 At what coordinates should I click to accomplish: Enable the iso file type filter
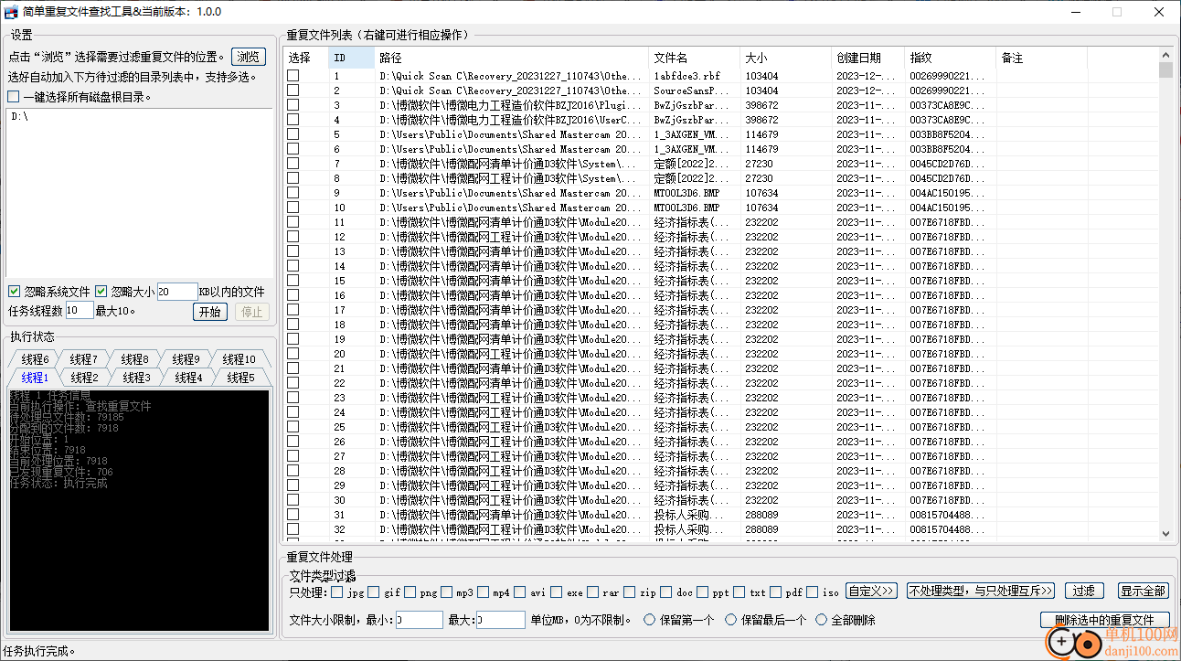pyautogui.click(x=812, y=592)
